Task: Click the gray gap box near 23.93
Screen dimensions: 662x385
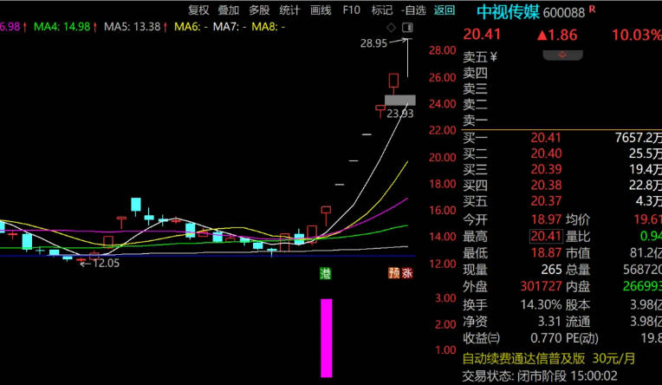Action: [x=399, y=101]
